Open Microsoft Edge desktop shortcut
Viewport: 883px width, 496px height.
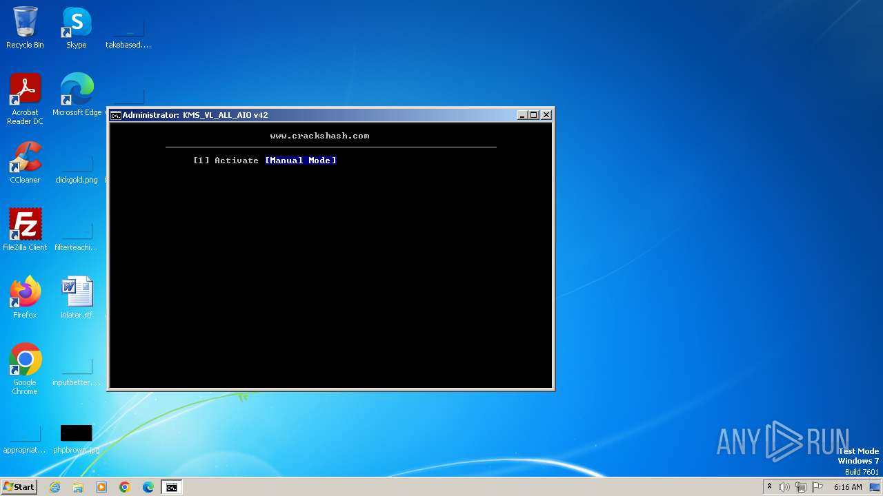(x=77, y=95)
